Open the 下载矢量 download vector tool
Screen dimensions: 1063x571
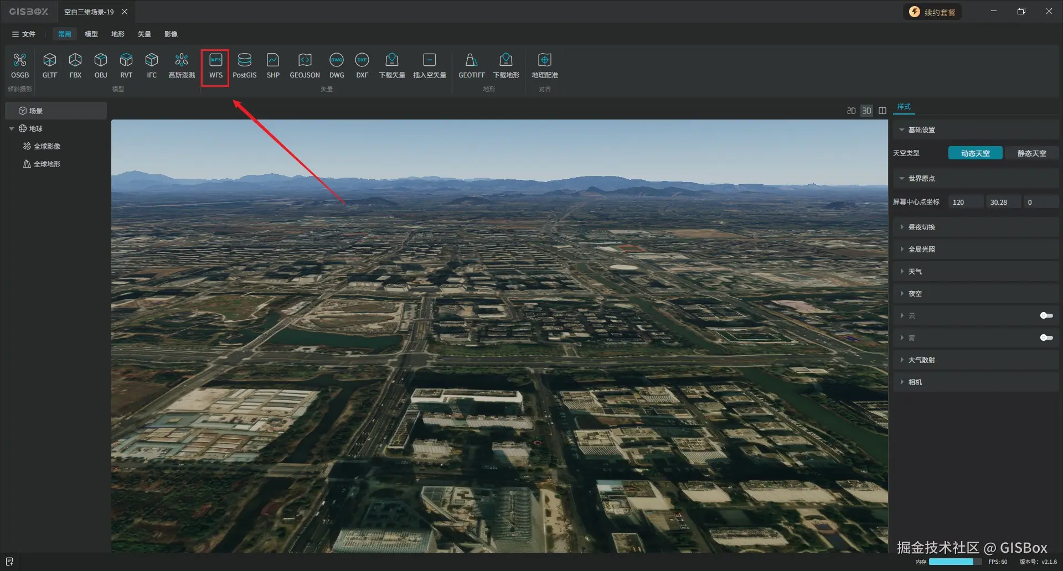(x=392, y=66)
